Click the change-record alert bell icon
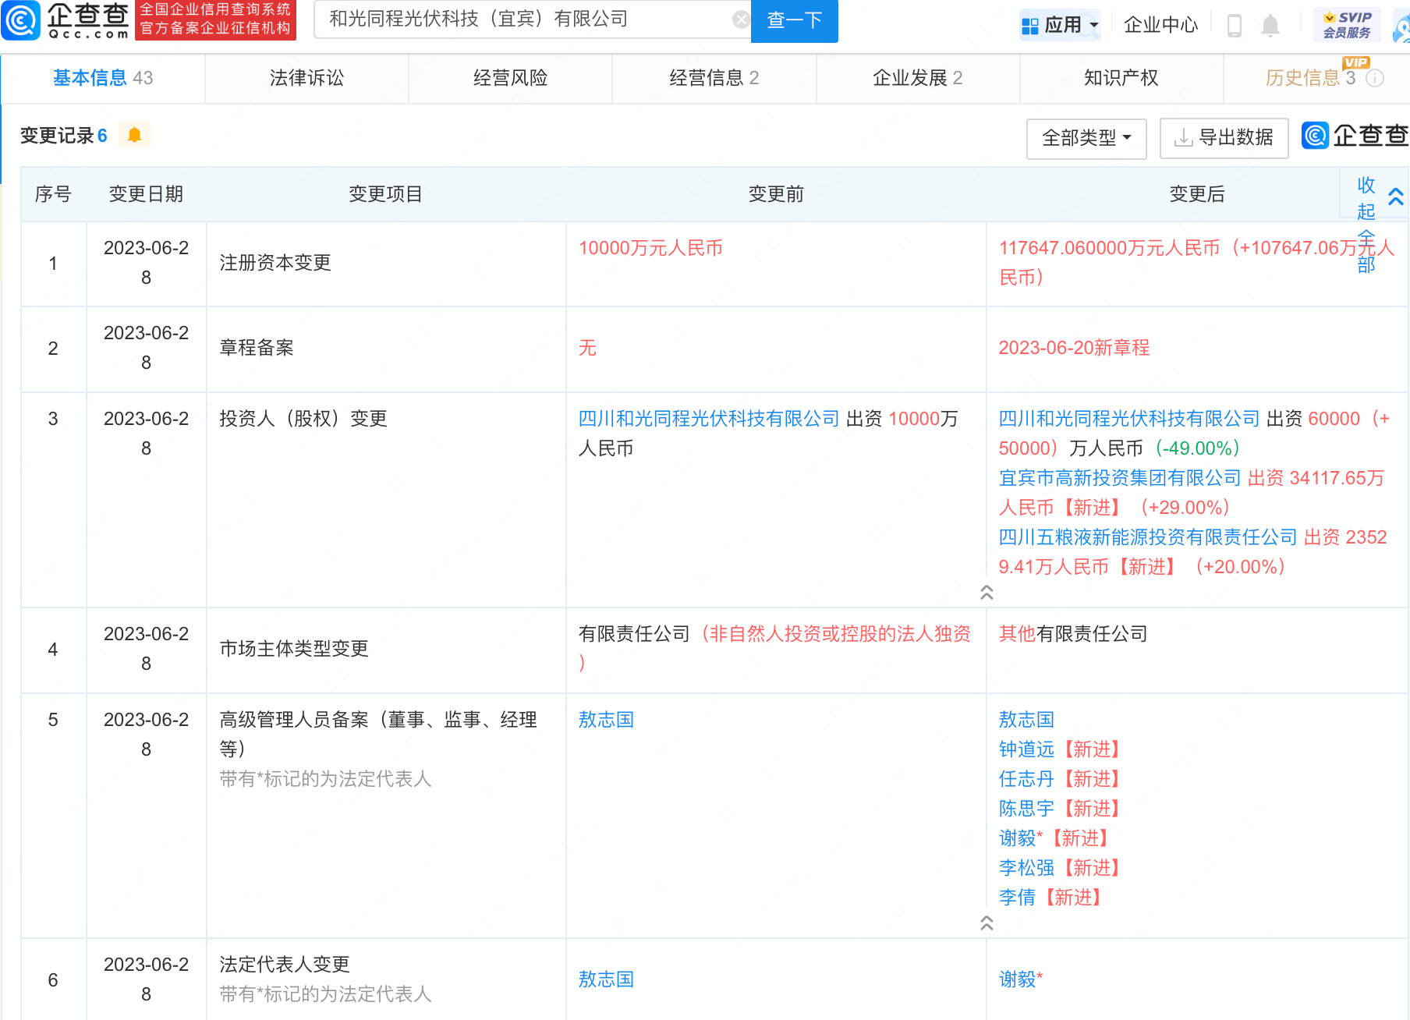 [134, 135]
